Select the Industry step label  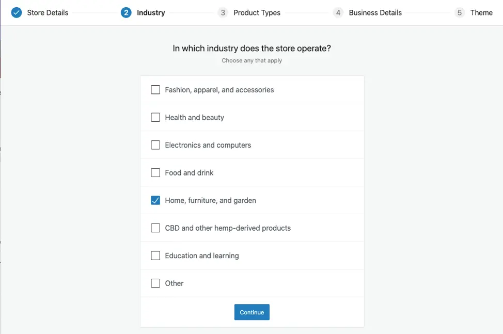(x=151, y=12)
